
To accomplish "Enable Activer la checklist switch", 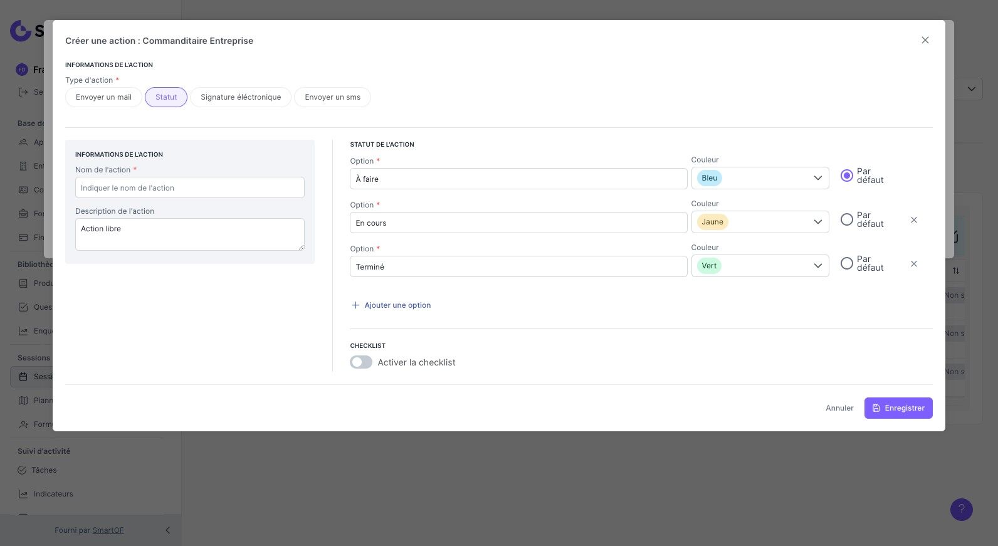I will 361,362.
